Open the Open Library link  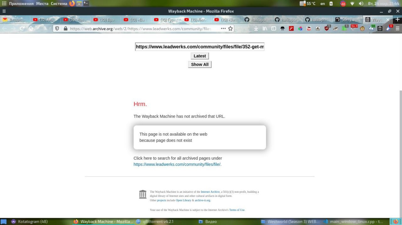pos(183,200)
